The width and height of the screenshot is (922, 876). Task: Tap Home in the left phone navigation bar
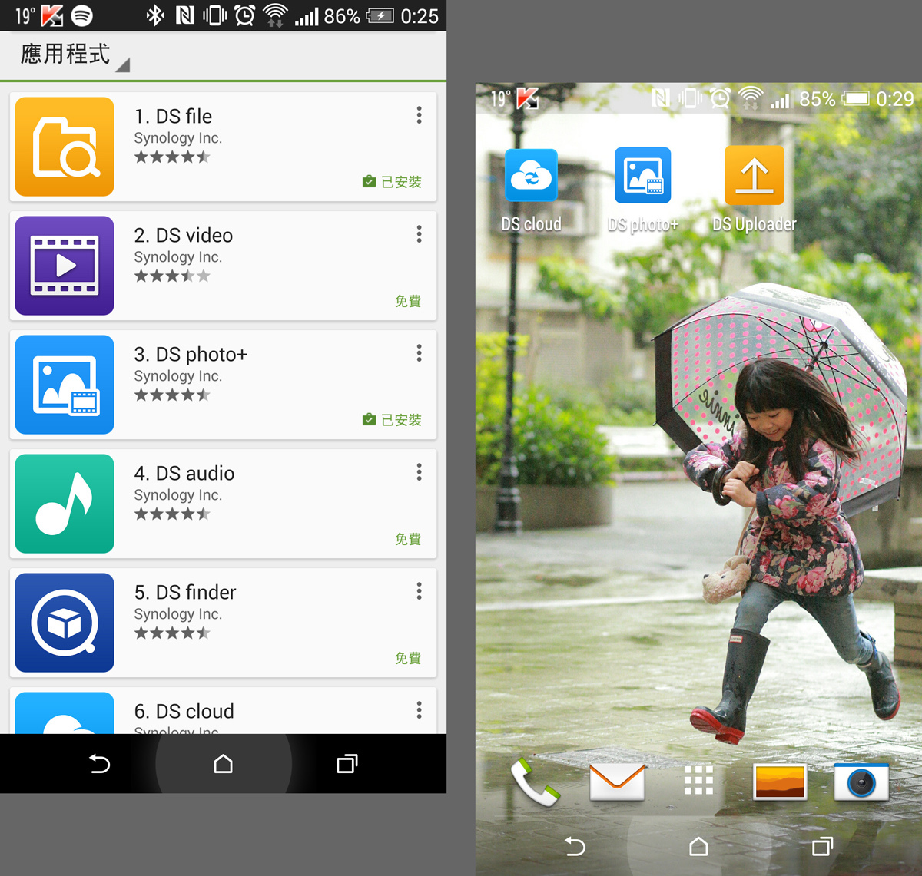[223, 763]
